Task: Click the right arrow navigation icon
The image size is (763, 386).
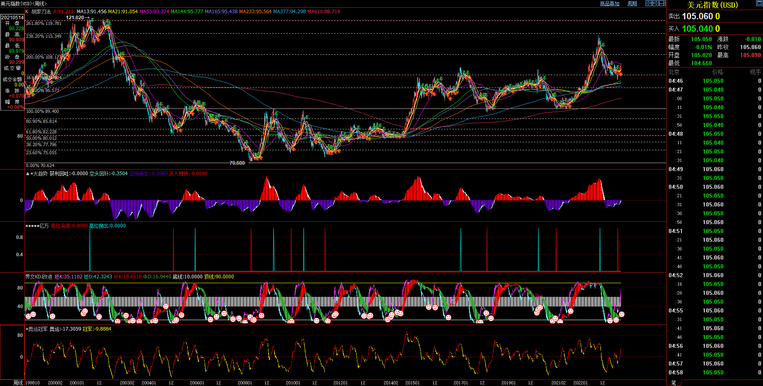Action: pos(656,3)
